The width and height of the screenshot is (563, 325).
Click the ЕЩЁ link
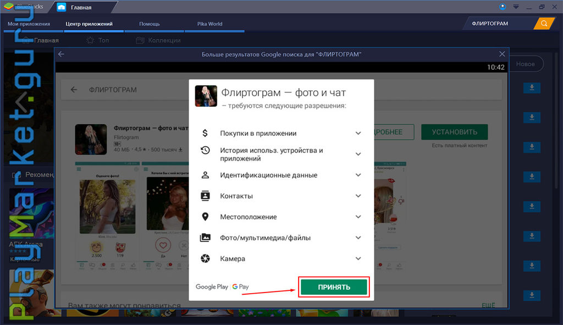click(x=488, y=305)
